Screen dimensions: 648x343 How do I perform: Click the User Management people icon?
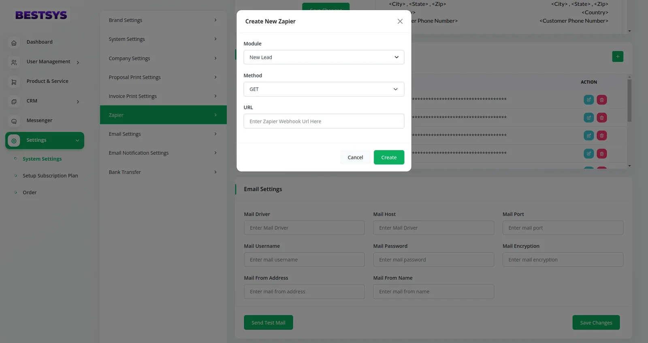(14, 62)
